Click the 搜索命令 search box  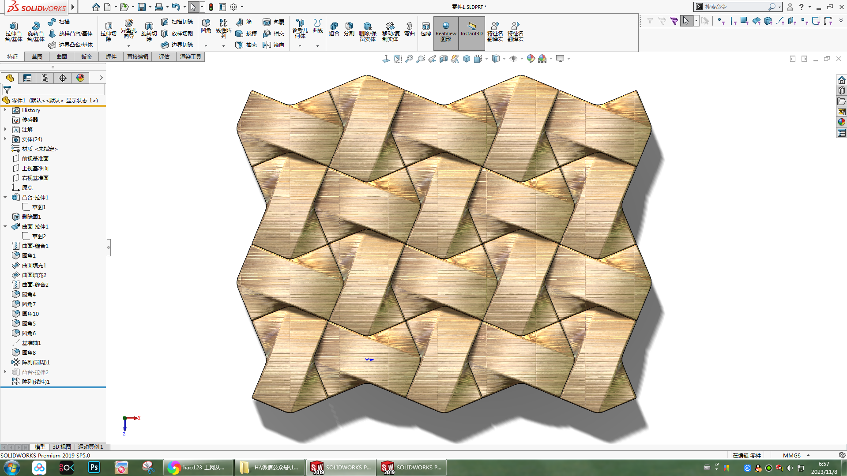pos(734,7)
